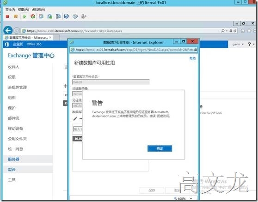The image size is (258, 202).
Task: Click the green play VM icon
Action: click(25, 16)
